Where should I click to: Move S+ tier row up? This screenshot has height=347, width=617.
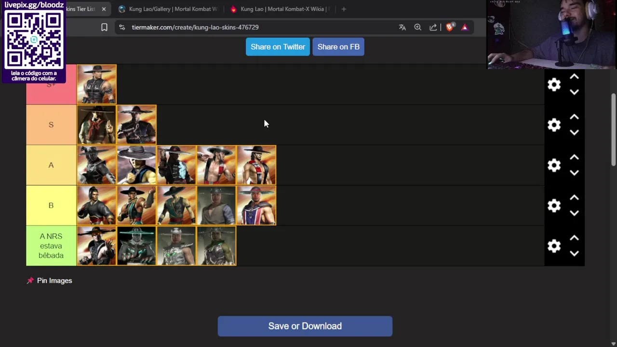pyautogui.click(x=574, y=77)
